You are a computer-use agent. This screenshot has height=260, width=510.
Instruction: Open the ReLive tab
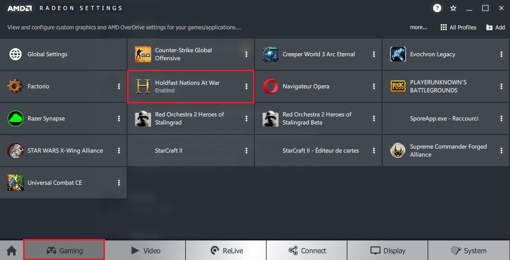(x=226, y=250)
